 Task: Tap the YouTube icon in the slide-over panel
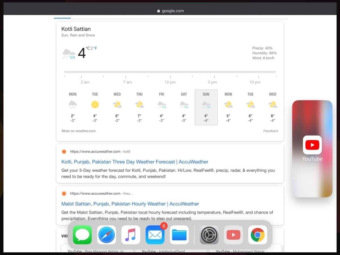pyautogui.click(x=312, y=144)
